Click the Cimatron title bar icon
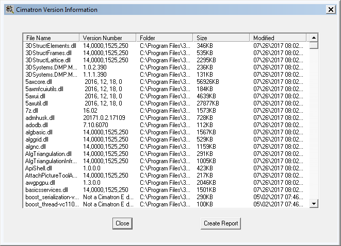 click(x=9, y=10)
